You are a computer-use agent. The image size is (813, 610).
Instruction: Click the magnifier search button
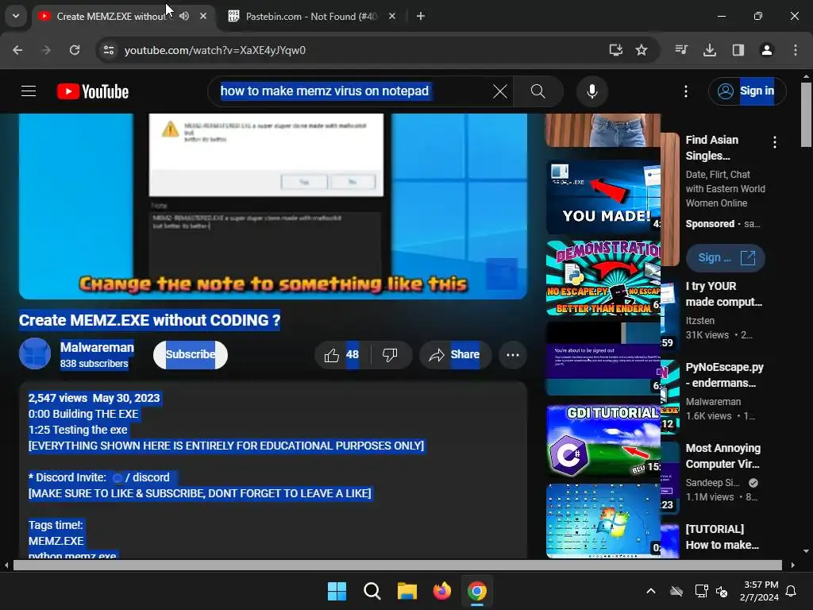click(x=538, y=92)
